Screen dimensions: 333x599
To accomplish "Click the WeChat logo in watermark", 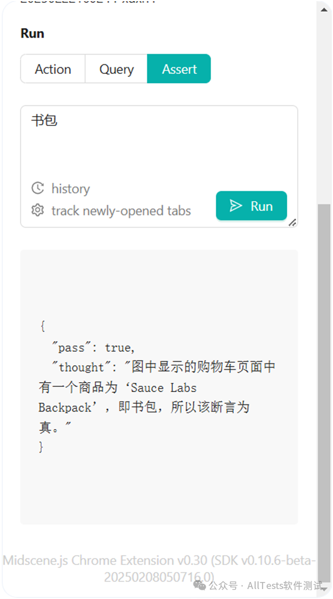I will (x=199, y=585).
